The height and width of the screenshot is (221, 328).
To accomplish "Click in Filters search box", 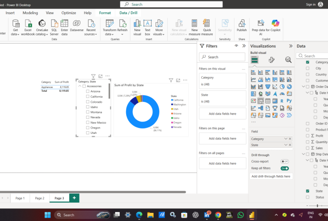I will 222,57.
